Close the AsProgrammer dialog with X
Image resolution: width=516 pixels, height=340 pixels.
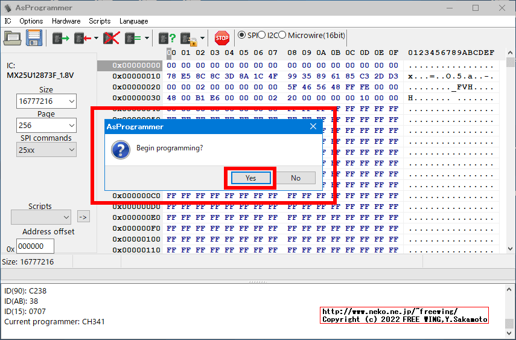pyautogui.click(x=313, y=126)
